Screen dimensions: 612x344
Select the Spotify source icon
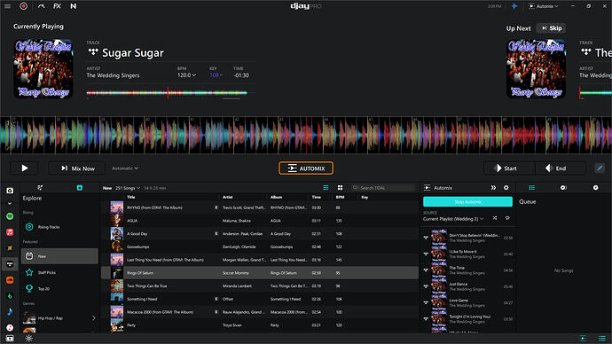click(x=10, y=216)
